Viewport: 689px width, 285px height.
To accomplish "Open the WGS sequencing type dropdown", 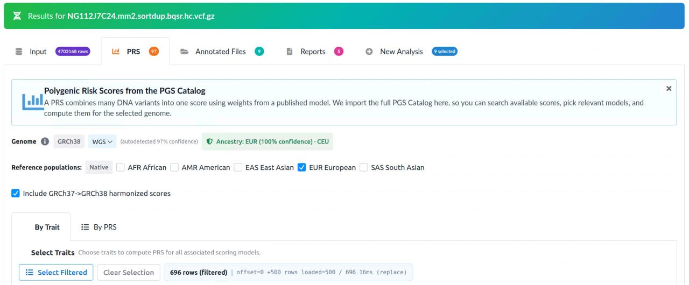I will [102, 141].
